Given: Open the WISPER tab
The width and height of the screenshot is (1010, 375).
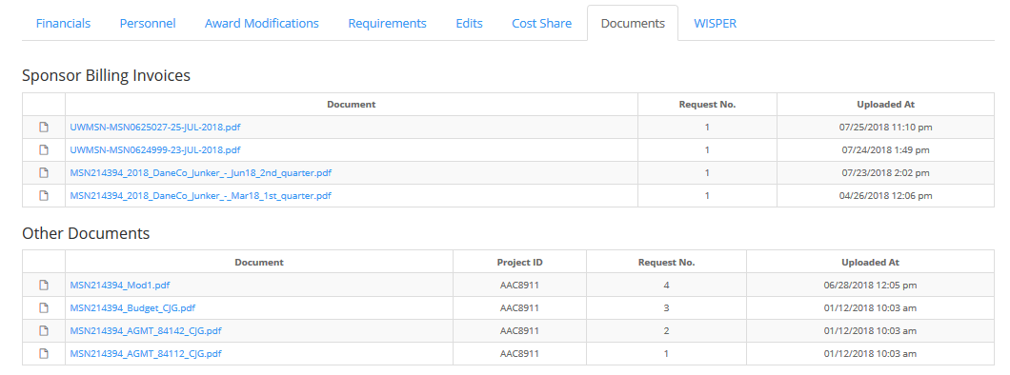Looking at the screenshot, I should pos(715,23).
